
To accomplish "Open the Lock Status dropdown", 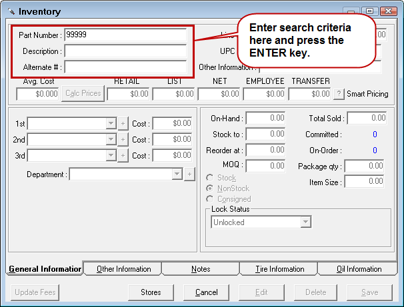I will (x=305, y=222).
